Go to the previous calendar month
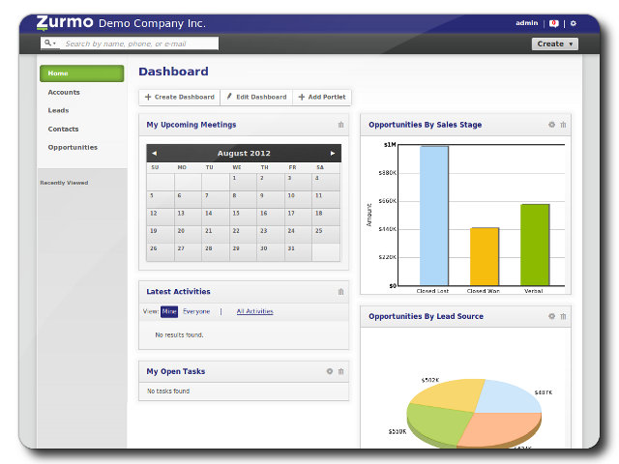This screenshot has width=619, height=464. (155, 154)
